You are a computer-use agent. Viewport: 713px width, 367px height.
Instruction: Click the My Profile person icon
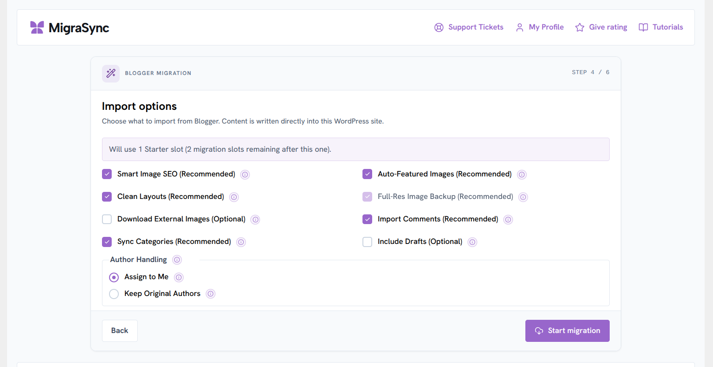(x=520, y=27)
